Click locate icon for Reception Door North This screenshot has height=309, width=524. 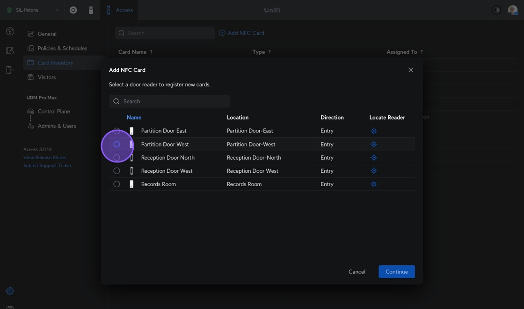coord(373,158)
